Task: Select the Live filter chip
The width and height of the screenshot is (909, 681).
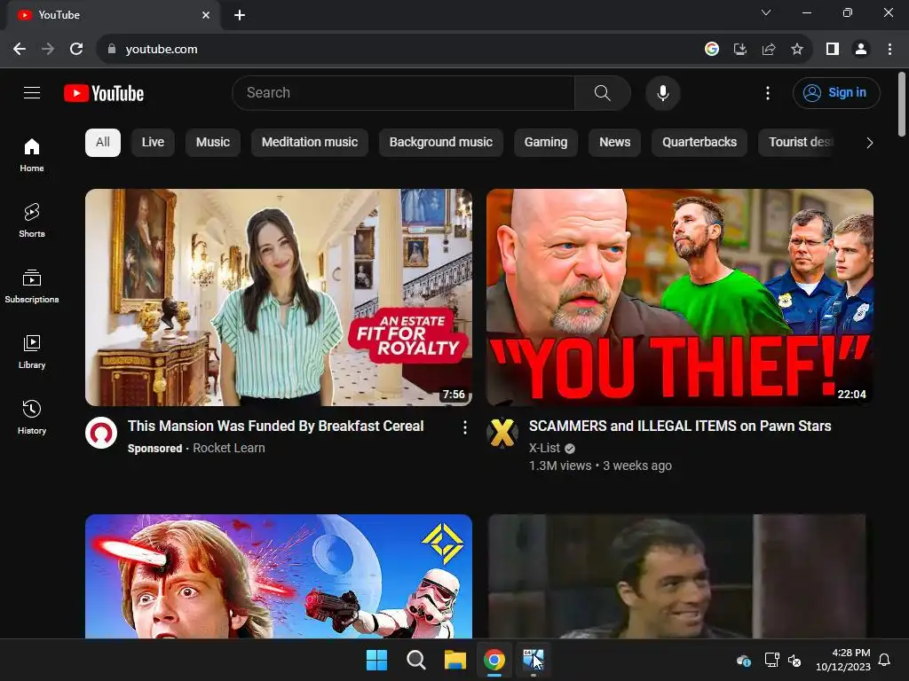Action: point(153,143)
